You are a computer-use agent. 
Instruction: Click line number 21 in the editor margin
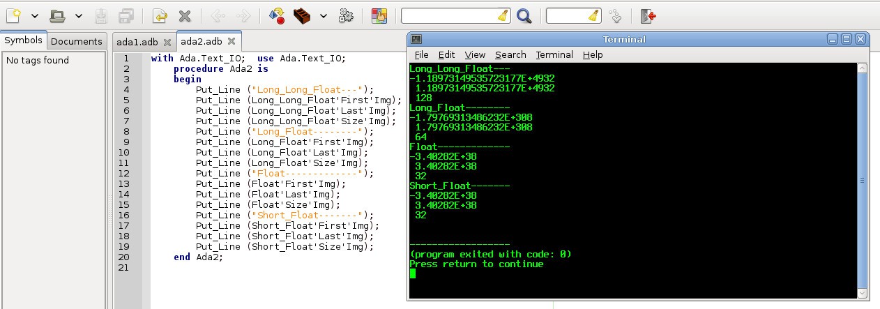coord(124,268)
